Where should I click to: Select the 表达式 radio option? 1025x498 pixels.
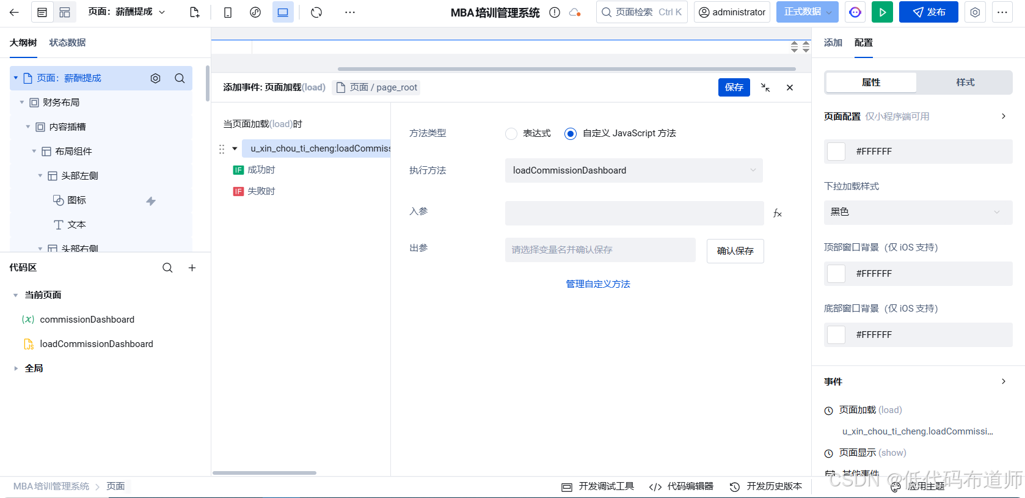pos(511,134)
